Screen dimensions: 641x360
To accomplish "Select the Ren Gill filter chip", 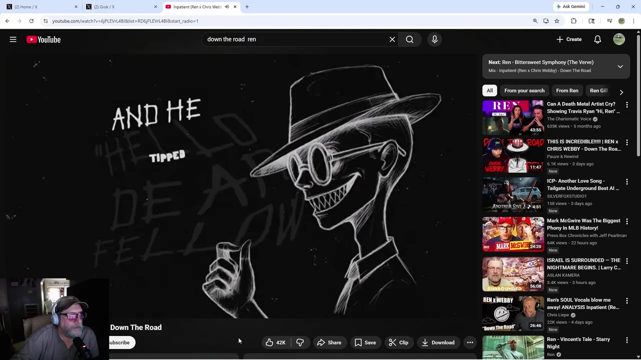I will [x=598, y=90].
